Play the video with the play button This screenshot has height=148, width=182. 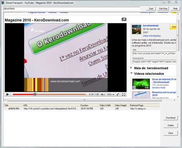tap(7, 94)
